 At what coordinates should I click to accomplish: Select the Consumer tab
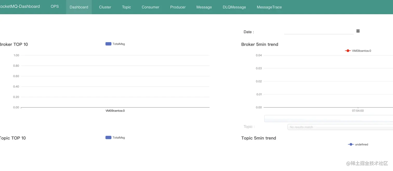click(x=150, y=7)
